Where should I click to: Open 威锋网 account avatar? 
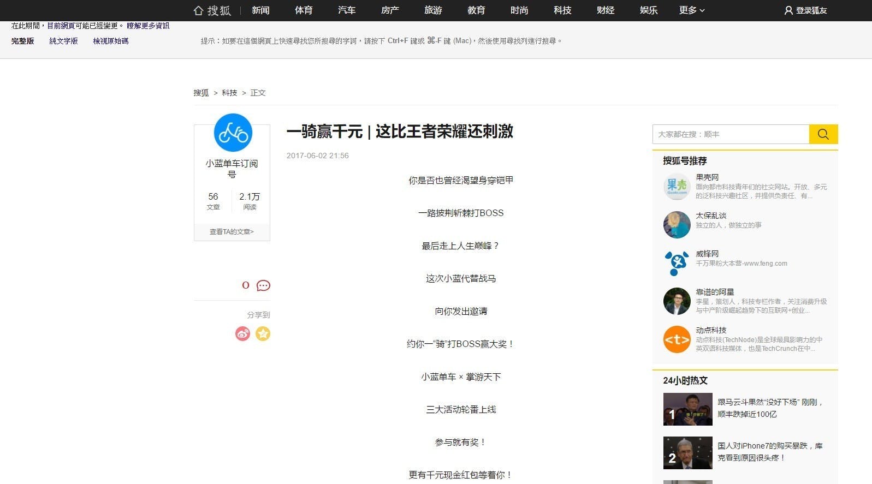(x=677, y=263)
